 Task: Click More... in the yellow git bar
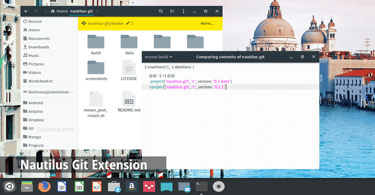pos(207,23)
